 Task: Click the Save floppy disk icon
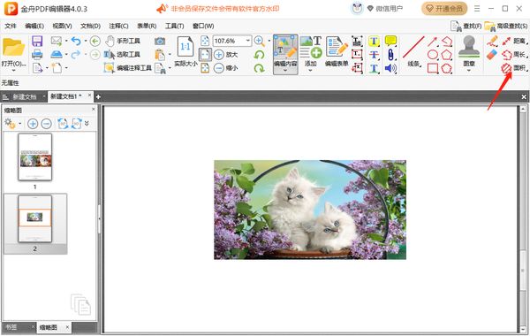click(x=37, y=42)
